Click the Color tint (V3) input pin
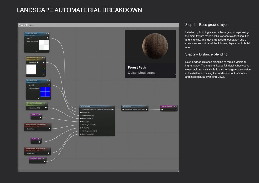The height and width of the screenshot is (183, 259). pos(81,112)
